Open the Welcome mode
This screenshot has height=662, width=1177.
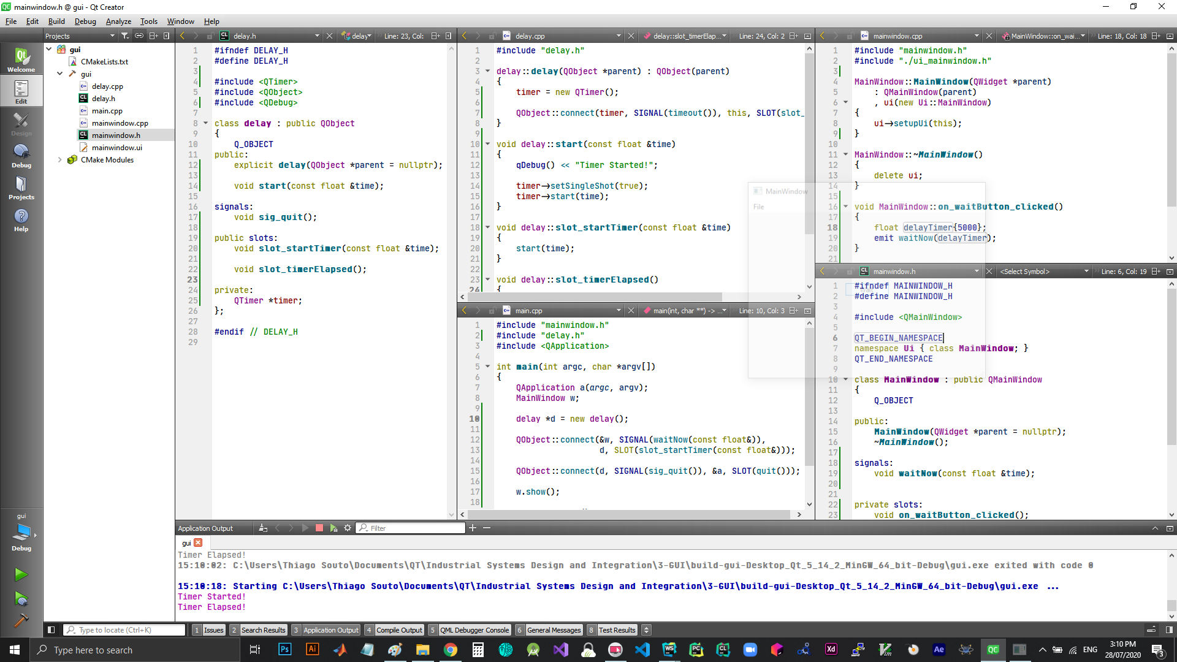pos(21,60)
